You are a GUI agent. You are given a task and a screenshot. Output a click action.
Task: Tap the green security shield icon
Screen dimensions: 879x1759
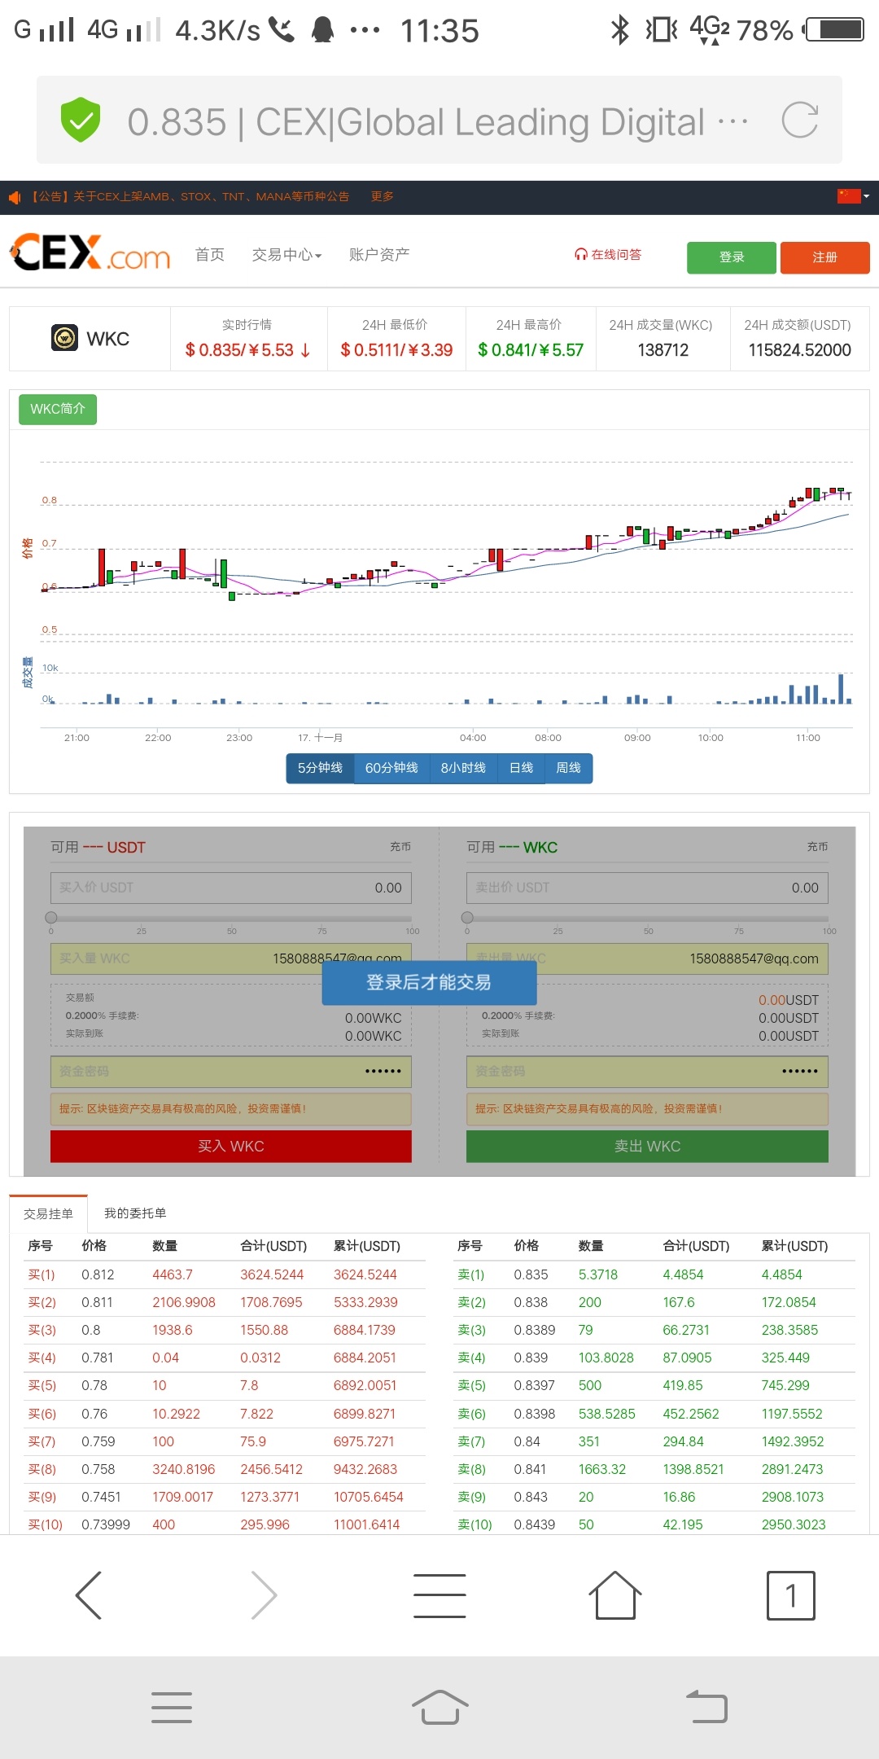coord(81,121)
